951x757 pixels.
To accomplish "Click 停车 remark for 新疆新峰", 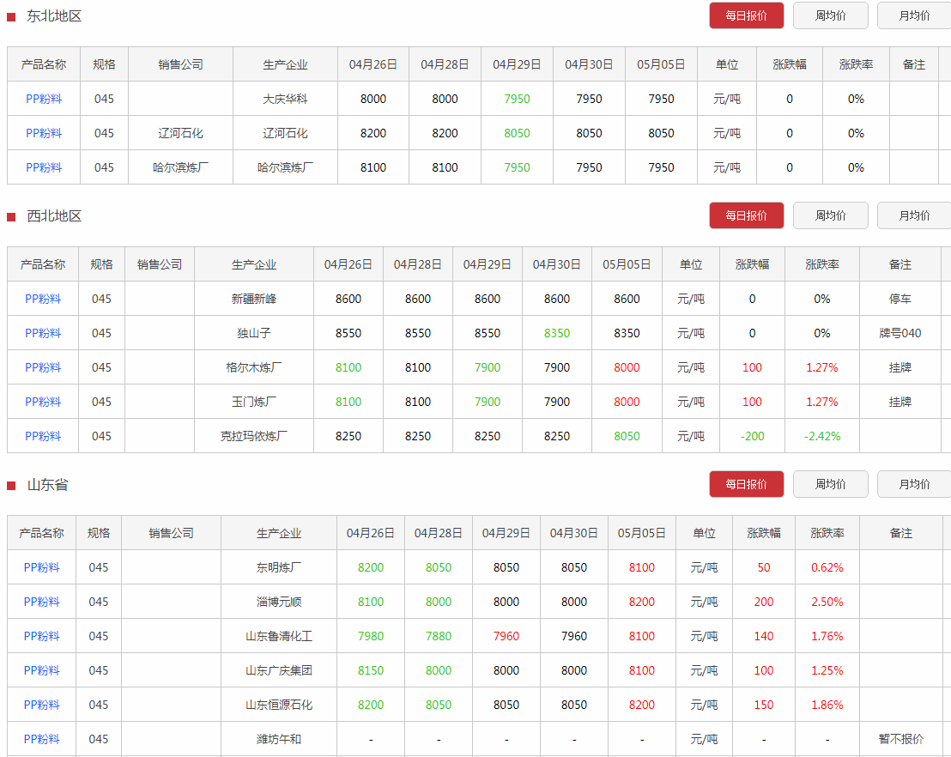I will [900, 299].
